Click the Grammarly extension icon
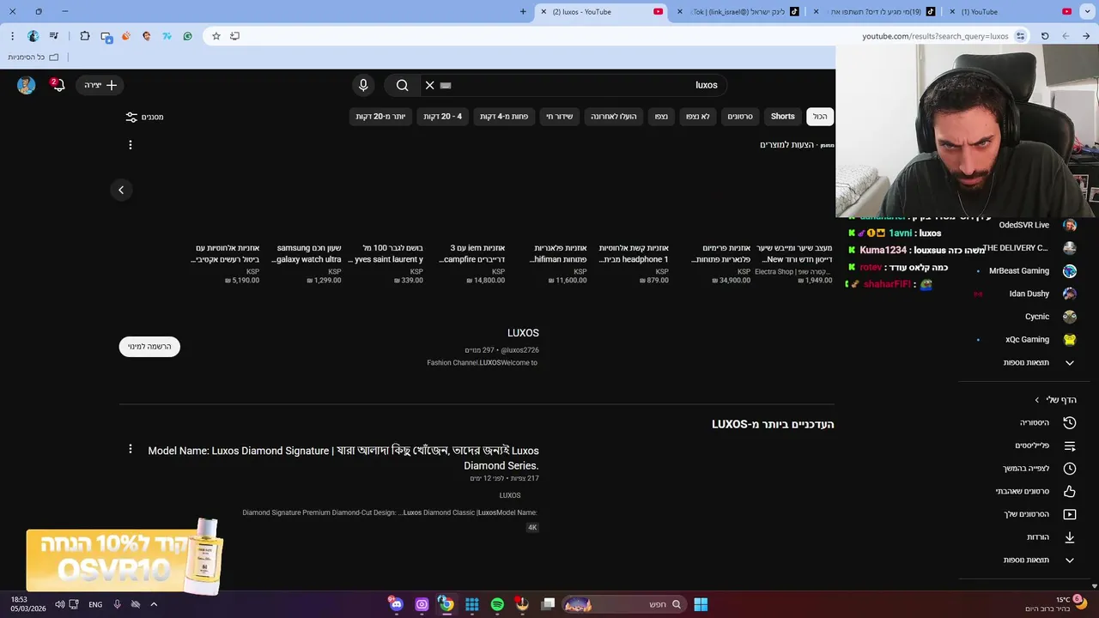 pyautogui.click(x=188, y=36)
